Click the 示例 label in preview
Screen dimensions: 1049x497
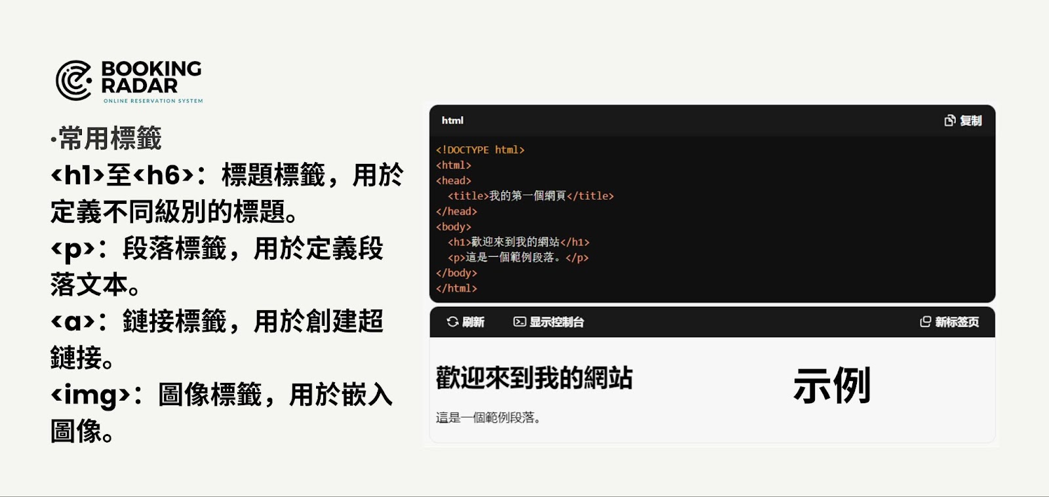tap(832, 386)
